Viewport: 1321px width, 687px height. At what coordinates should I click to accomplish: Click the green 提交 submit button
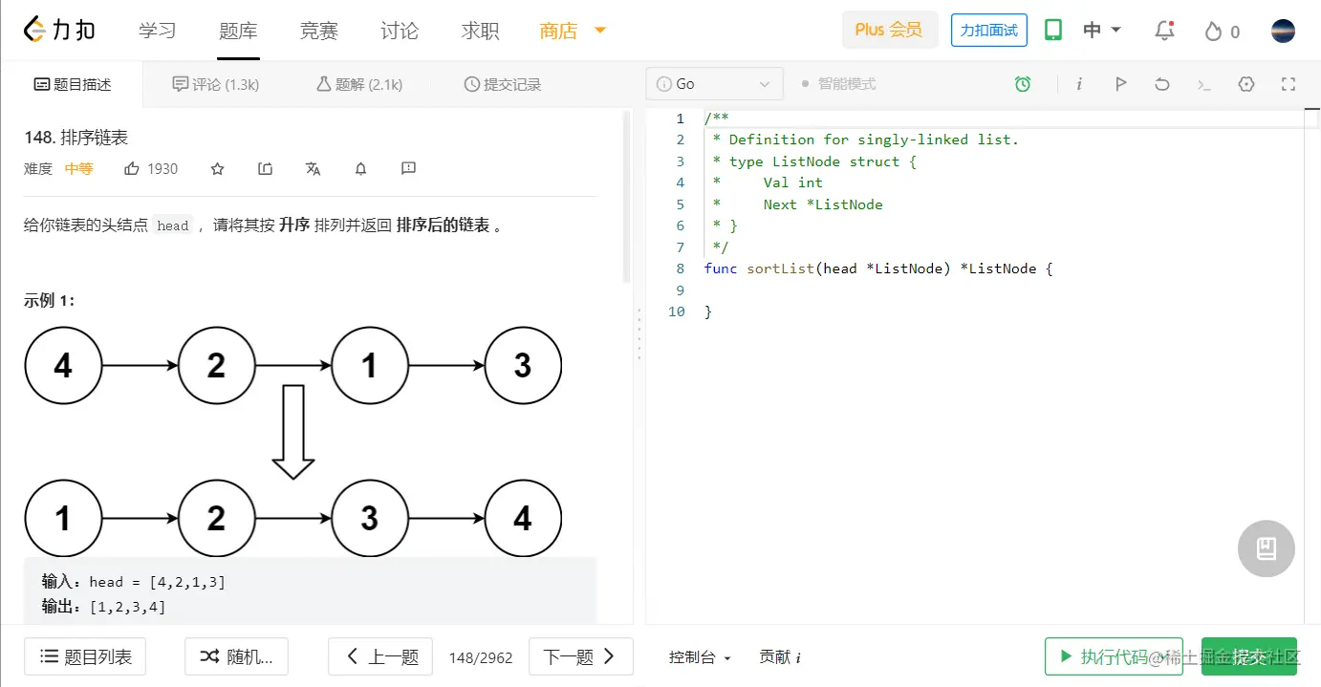click(x=1249, y=656)
